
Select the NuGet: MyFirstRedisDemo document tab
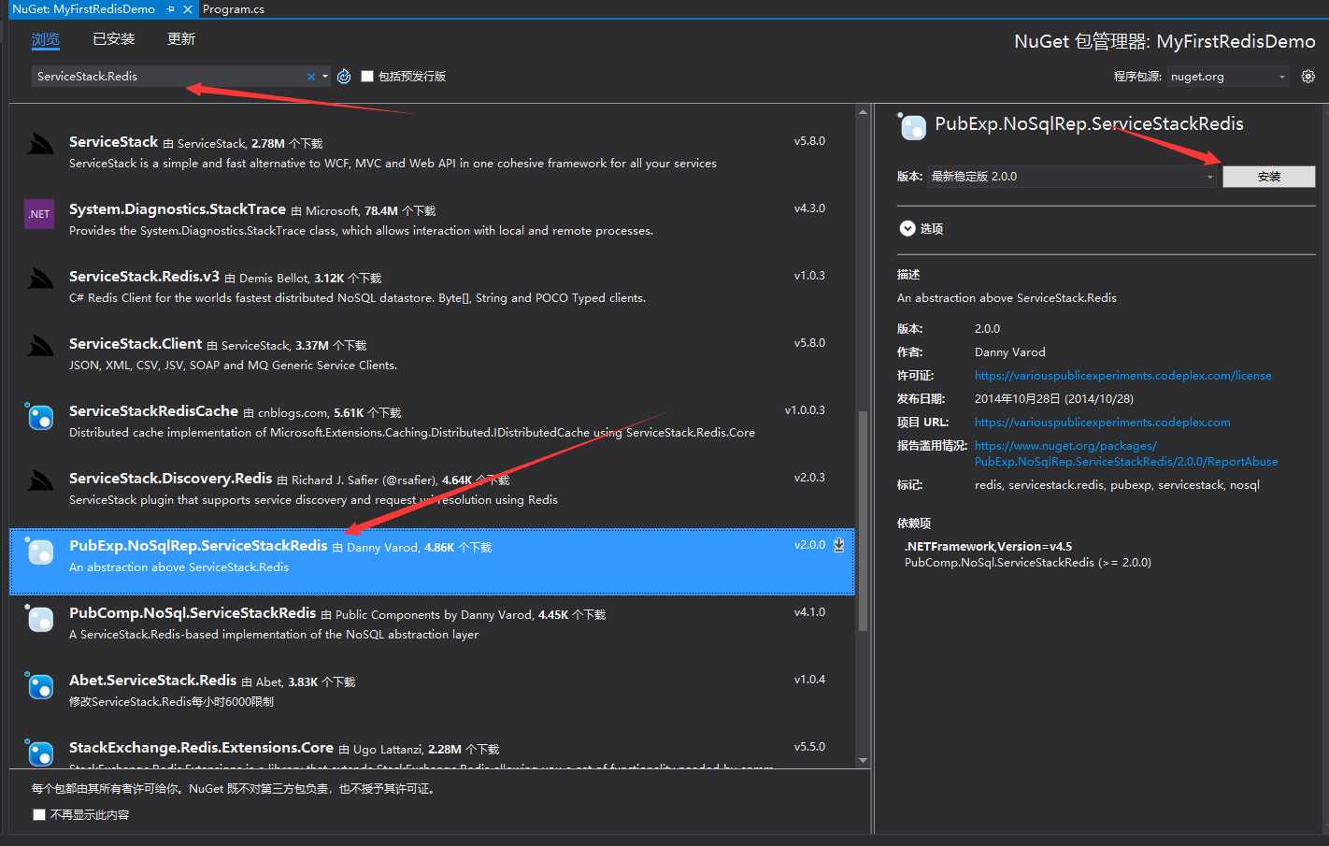coord(84,8)
